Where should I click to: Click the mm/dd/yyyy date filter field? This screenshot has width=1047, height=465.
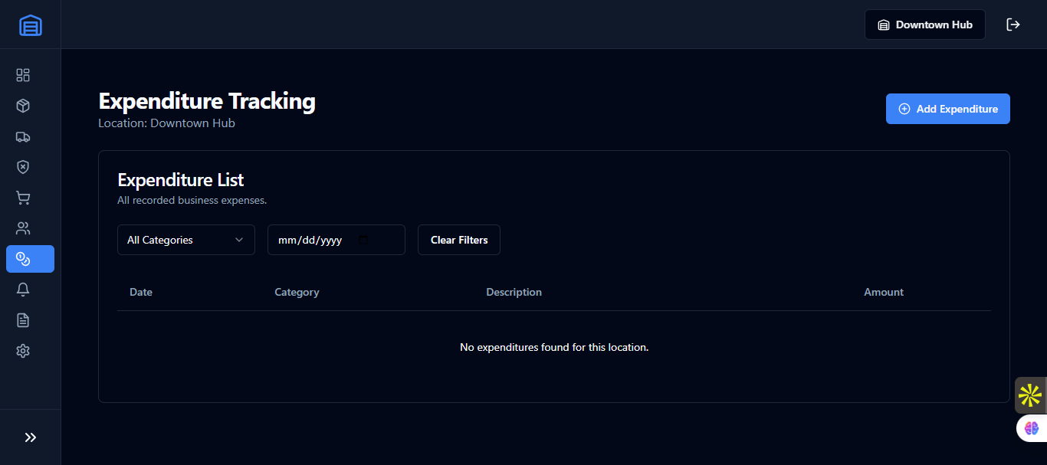[x=310, y=240]
